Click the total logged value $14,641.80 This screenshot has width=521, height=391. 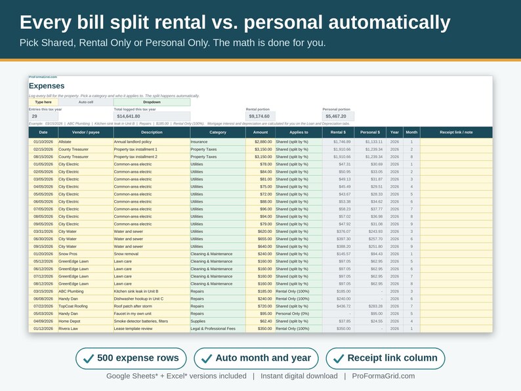click(152, 116)
